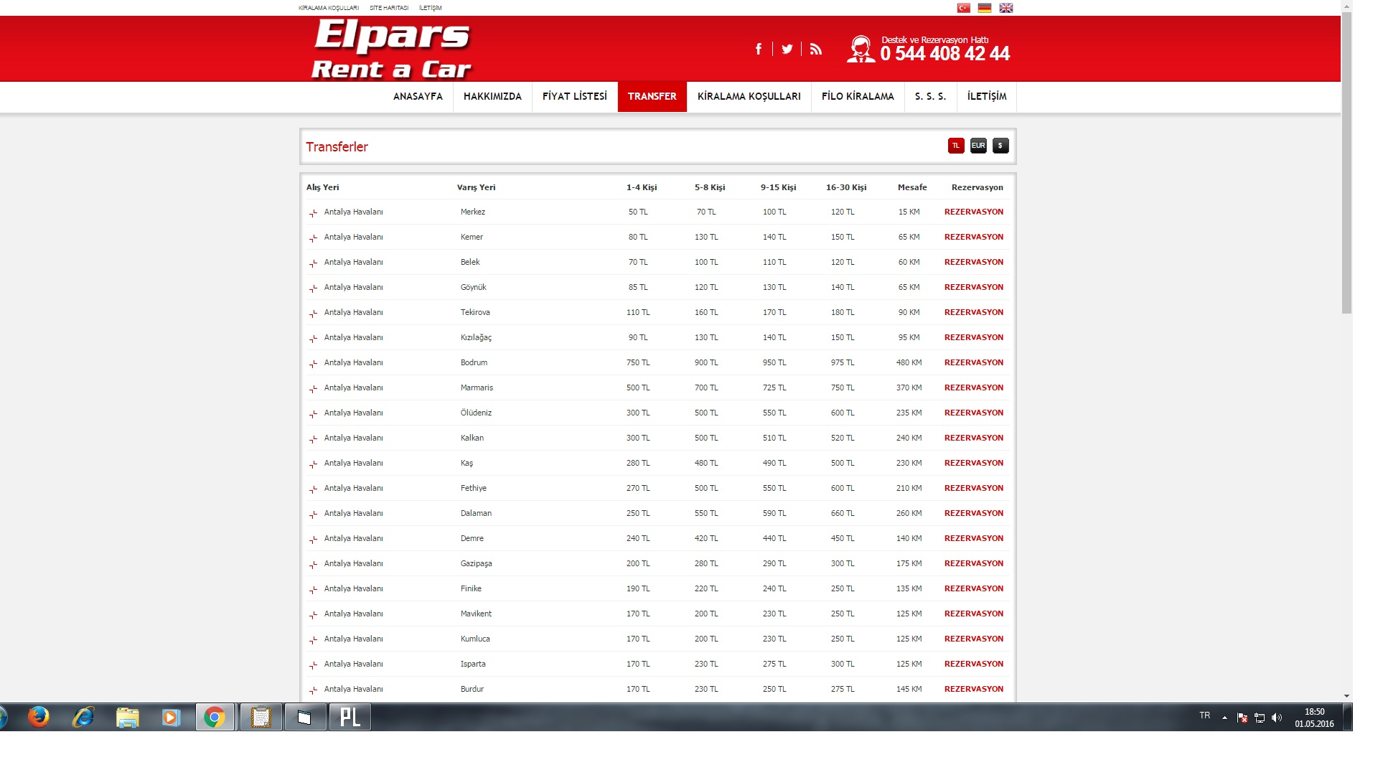Go to FİLO KİRALAMA menu item
The image size is (1378, 775).
[858, 96]
